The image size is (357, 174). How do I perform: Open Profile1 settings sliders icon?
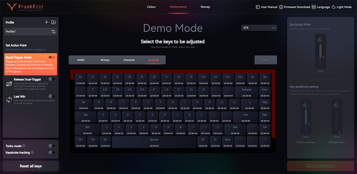pyautogui.click(x=53, y=32)
